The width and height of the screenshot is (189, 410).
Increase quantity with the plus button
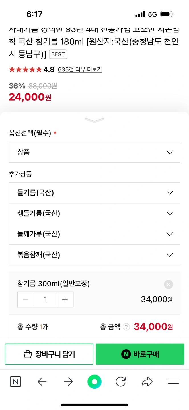coord(65,299)
